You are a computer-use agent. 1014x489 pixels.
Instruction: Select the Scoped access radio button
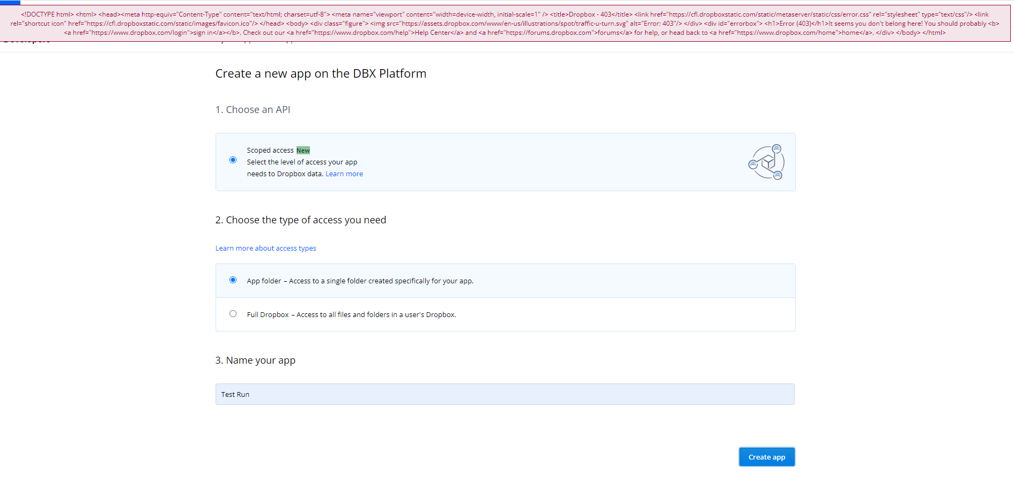pyautogui.click(x=233, y=160)
